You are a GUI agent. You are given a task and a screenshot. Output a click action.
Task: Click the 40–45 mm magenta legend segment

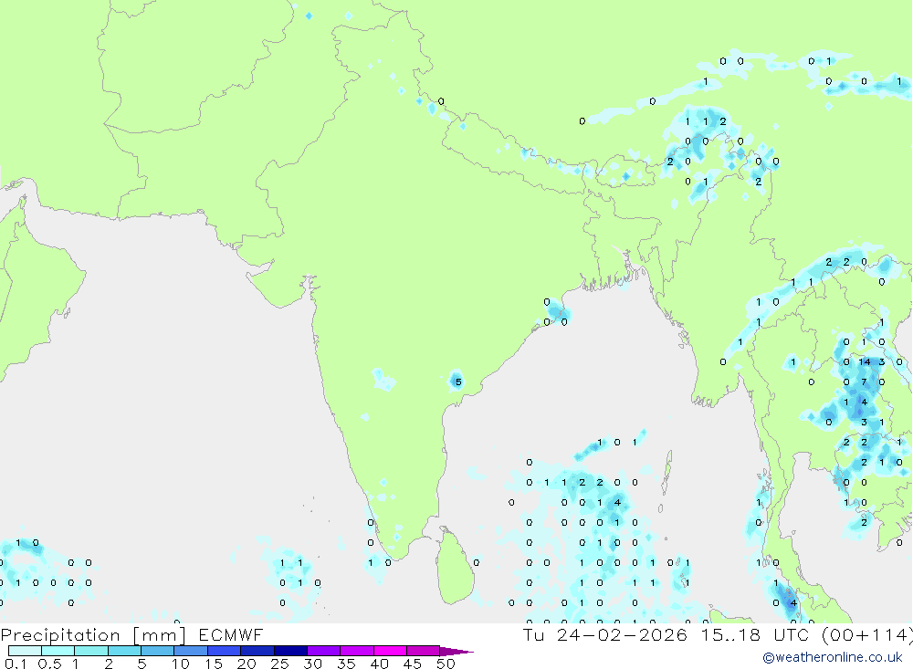pyautogui.click(x=390, y=651)
